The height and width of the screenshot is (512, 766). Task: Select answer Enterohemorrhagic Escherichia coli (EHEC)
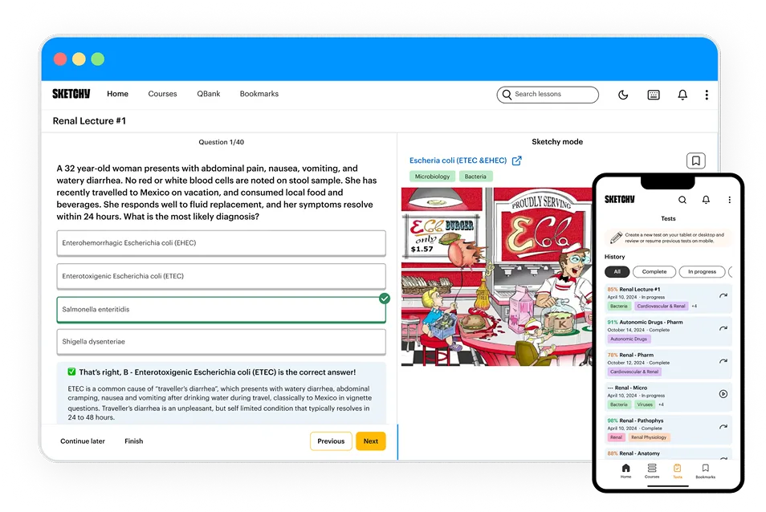coord(222,243)
